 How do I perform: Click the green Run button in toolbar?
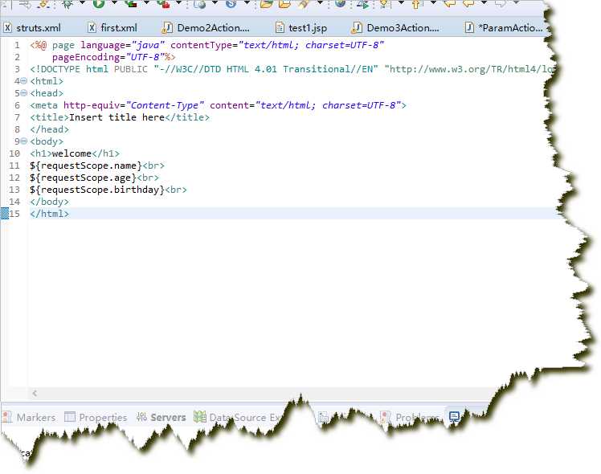(99, 3)
